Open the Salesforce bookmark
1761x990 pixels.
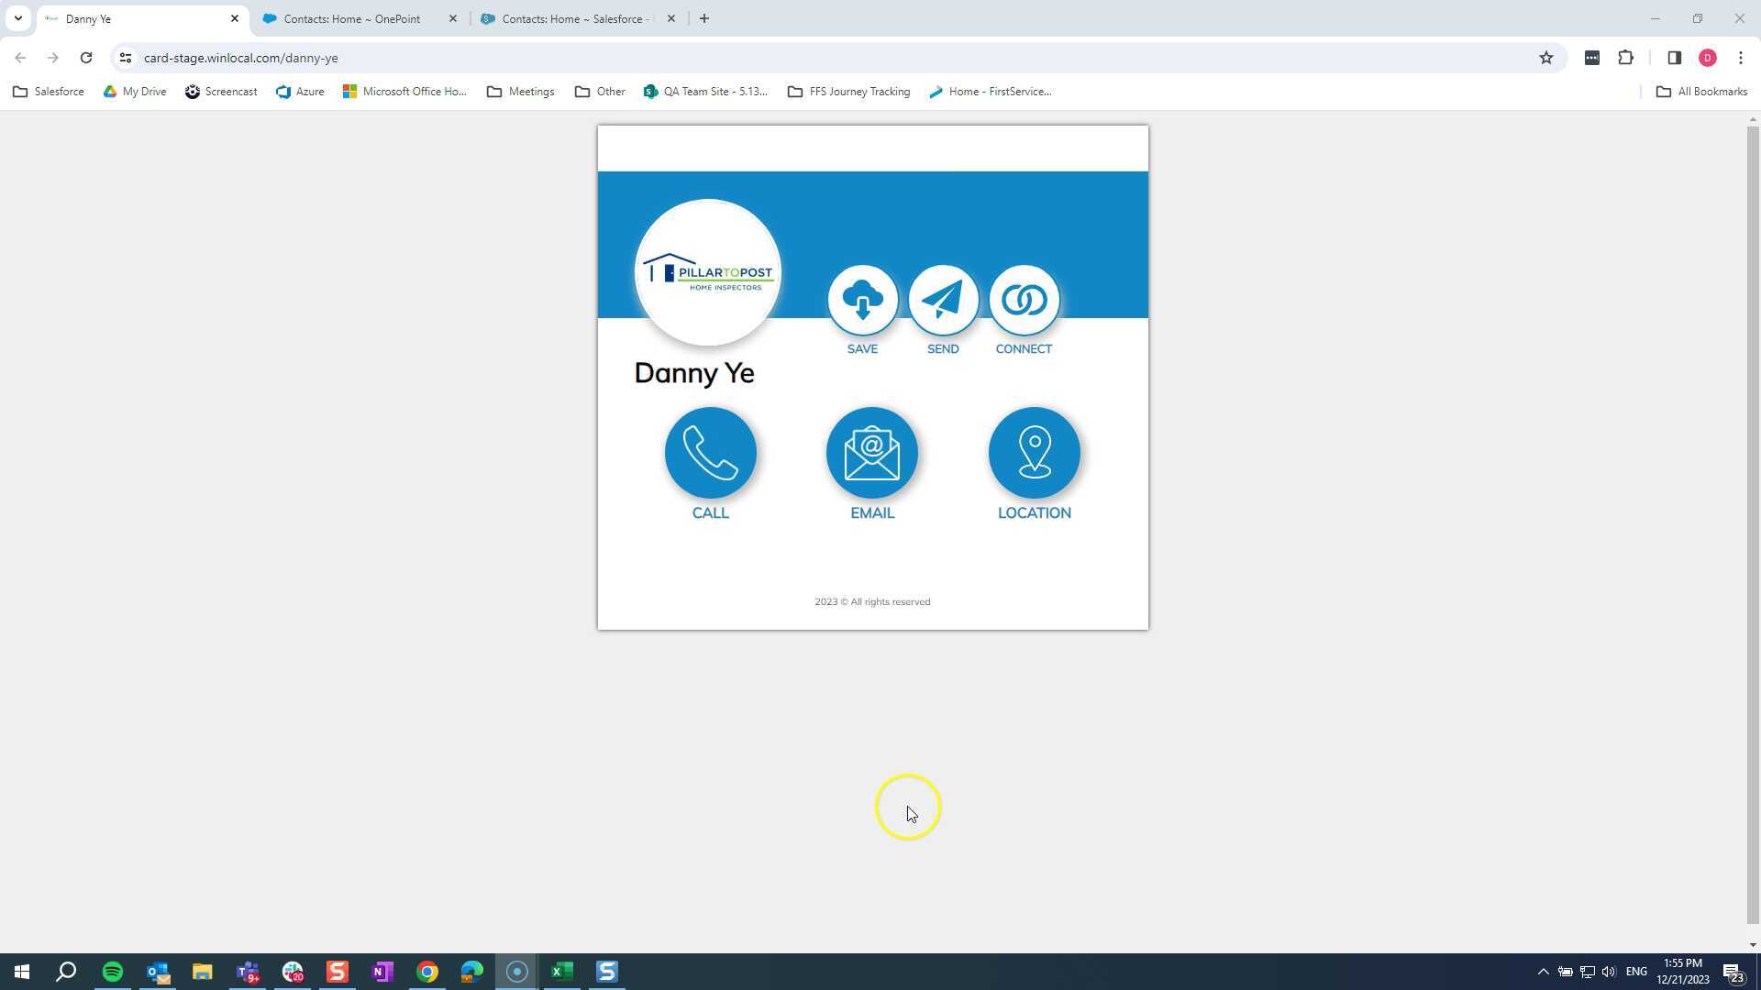pos(48,91)
